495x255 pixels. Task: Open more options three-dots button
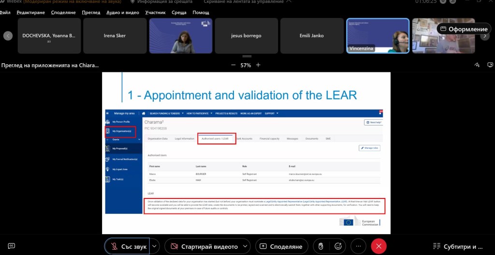click(x=358, y=246)
